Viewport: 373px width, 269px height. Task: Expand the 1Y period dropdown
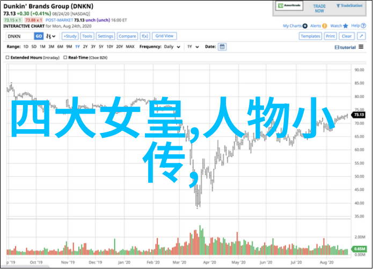click(193, 47)
